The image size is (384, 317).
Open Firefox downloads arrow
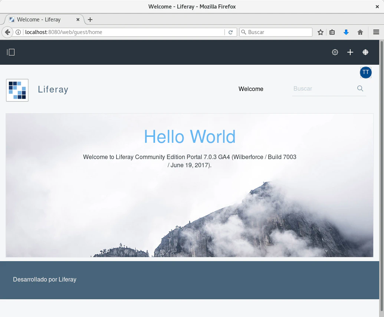[x=346, y=32]
